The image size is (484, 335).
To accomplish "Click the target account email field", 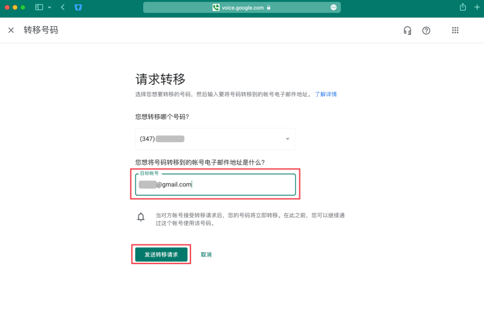I will click(215, 184).
